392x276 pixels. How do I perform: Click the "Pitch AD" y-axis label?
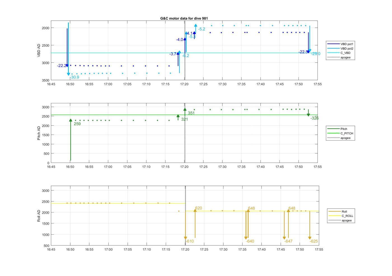[39, 133]
